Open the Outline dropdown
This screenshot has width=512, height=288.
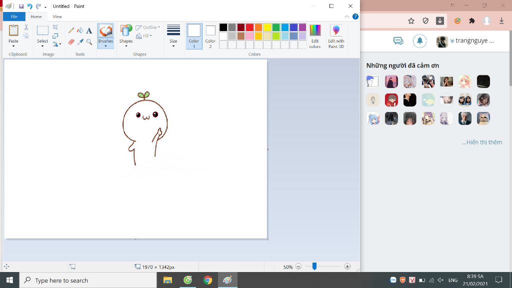tap(148, 27)
